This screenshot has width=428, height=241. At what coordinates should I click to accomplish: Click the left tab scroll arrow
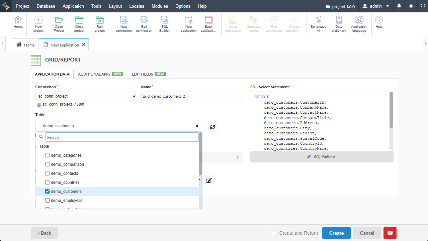[3, 43]
